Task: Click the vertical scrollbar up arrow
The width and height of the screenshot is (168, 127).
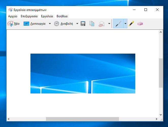Action: 161,32
